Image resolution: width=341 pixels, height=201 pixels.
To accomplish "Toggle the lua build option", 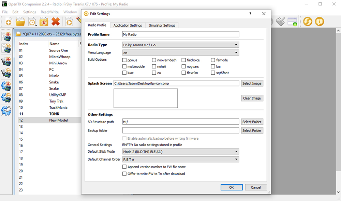I will click(213, 66).
